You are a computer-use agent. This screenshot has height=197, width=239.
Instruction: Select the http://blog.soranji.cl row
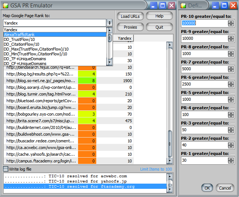pos(69,87)
